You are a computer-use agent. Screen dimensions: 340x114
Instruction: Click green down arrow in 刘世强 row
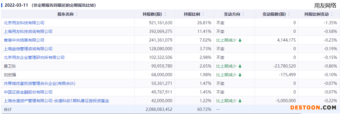(x=240, y=75)
